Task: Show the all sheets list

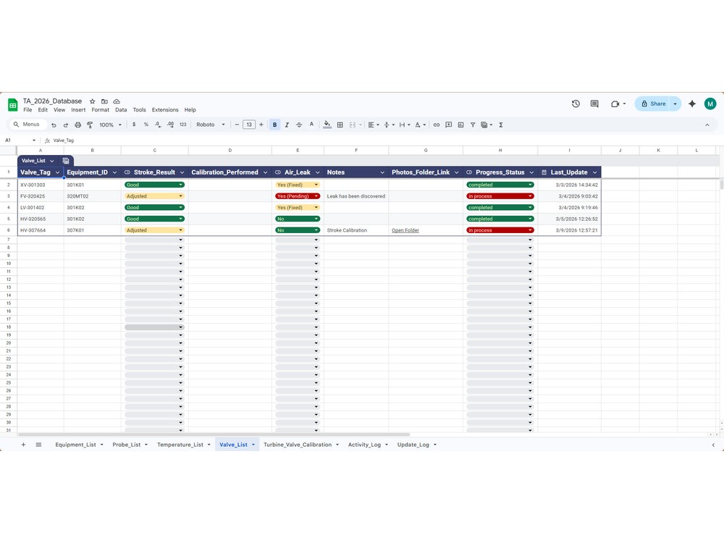Action: coord(38,445)
